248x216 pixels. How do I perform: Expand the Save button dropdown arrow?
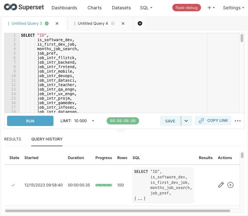click(x=186, y=121)
